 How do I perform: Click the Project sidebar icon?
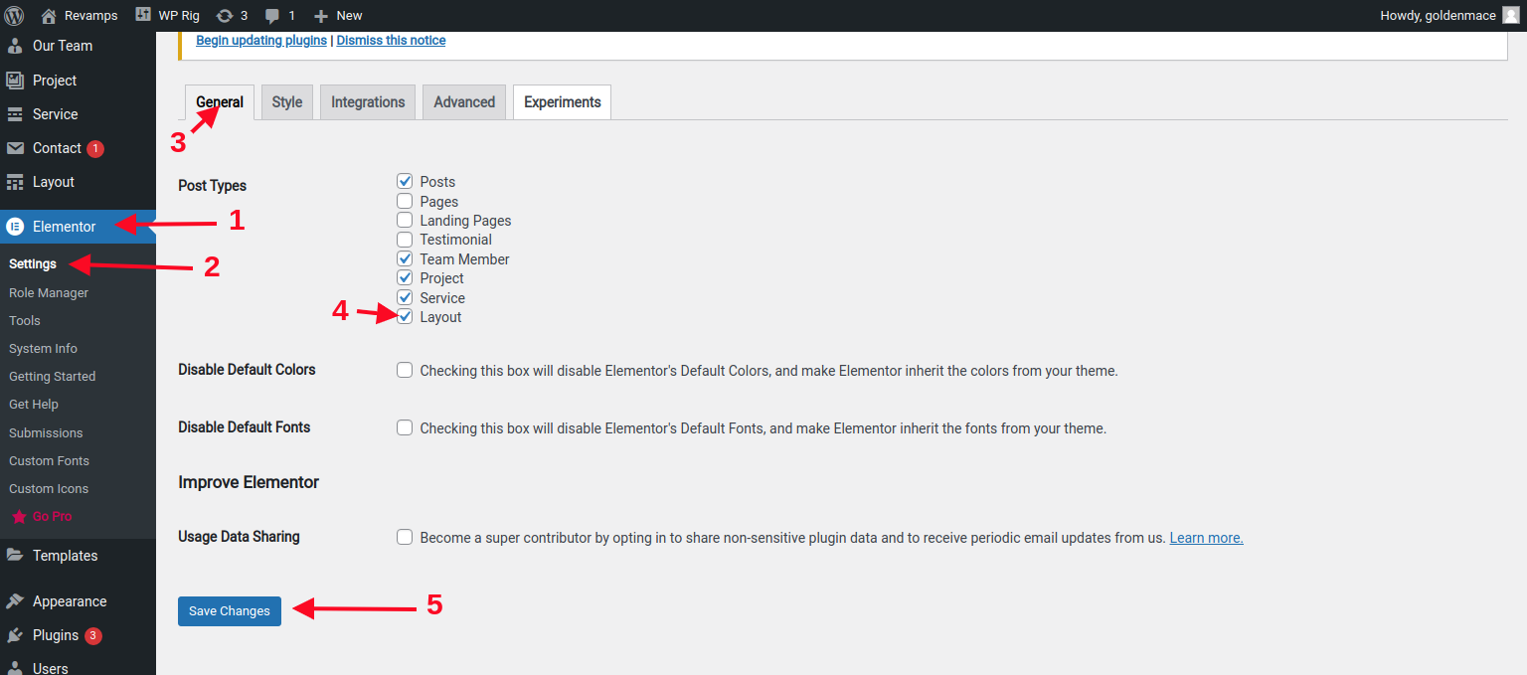click(x=15, y=81)
